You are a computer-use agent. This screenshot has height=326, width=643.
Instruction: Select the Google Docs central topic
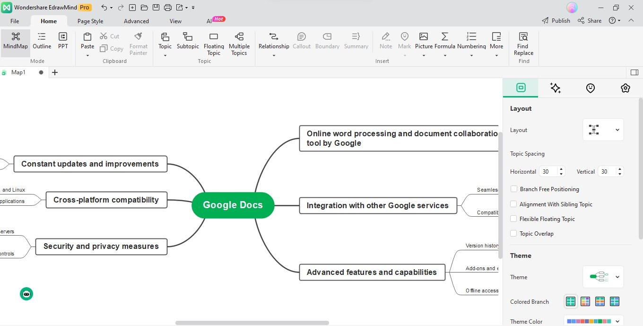[x=233, y=205]
